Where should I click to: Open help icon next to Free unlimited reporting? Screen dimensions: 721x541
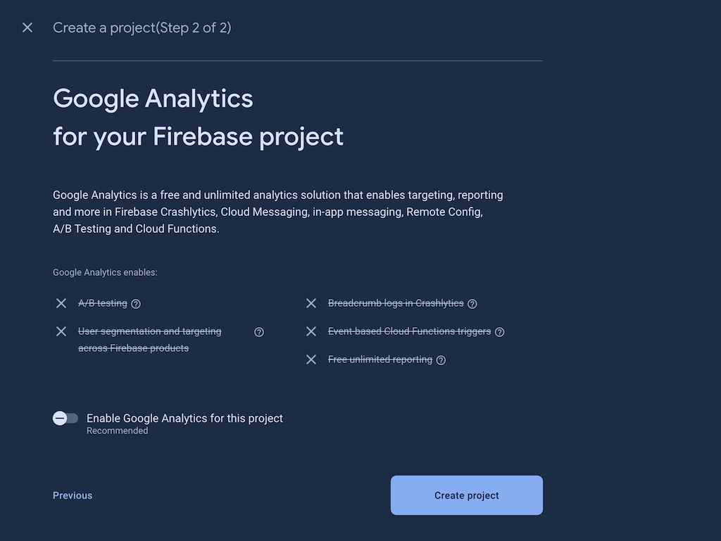(x=441, y=360)
